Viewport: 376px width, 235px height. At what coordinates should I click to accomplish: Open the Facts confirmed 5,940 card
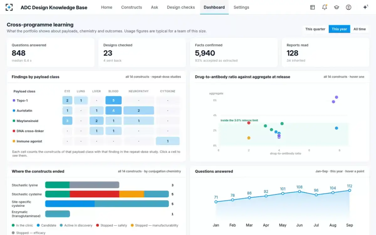click(234, 53)
